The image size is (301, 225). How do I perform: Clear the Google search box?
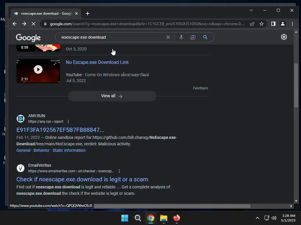(x=168, y=37)
